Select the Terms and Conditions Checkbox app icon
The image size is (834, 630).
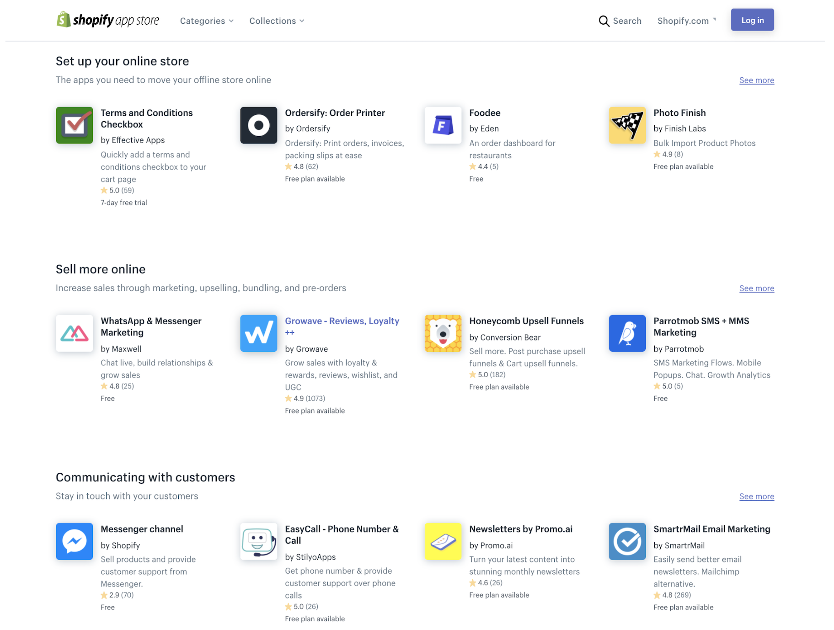coord(74,125)
